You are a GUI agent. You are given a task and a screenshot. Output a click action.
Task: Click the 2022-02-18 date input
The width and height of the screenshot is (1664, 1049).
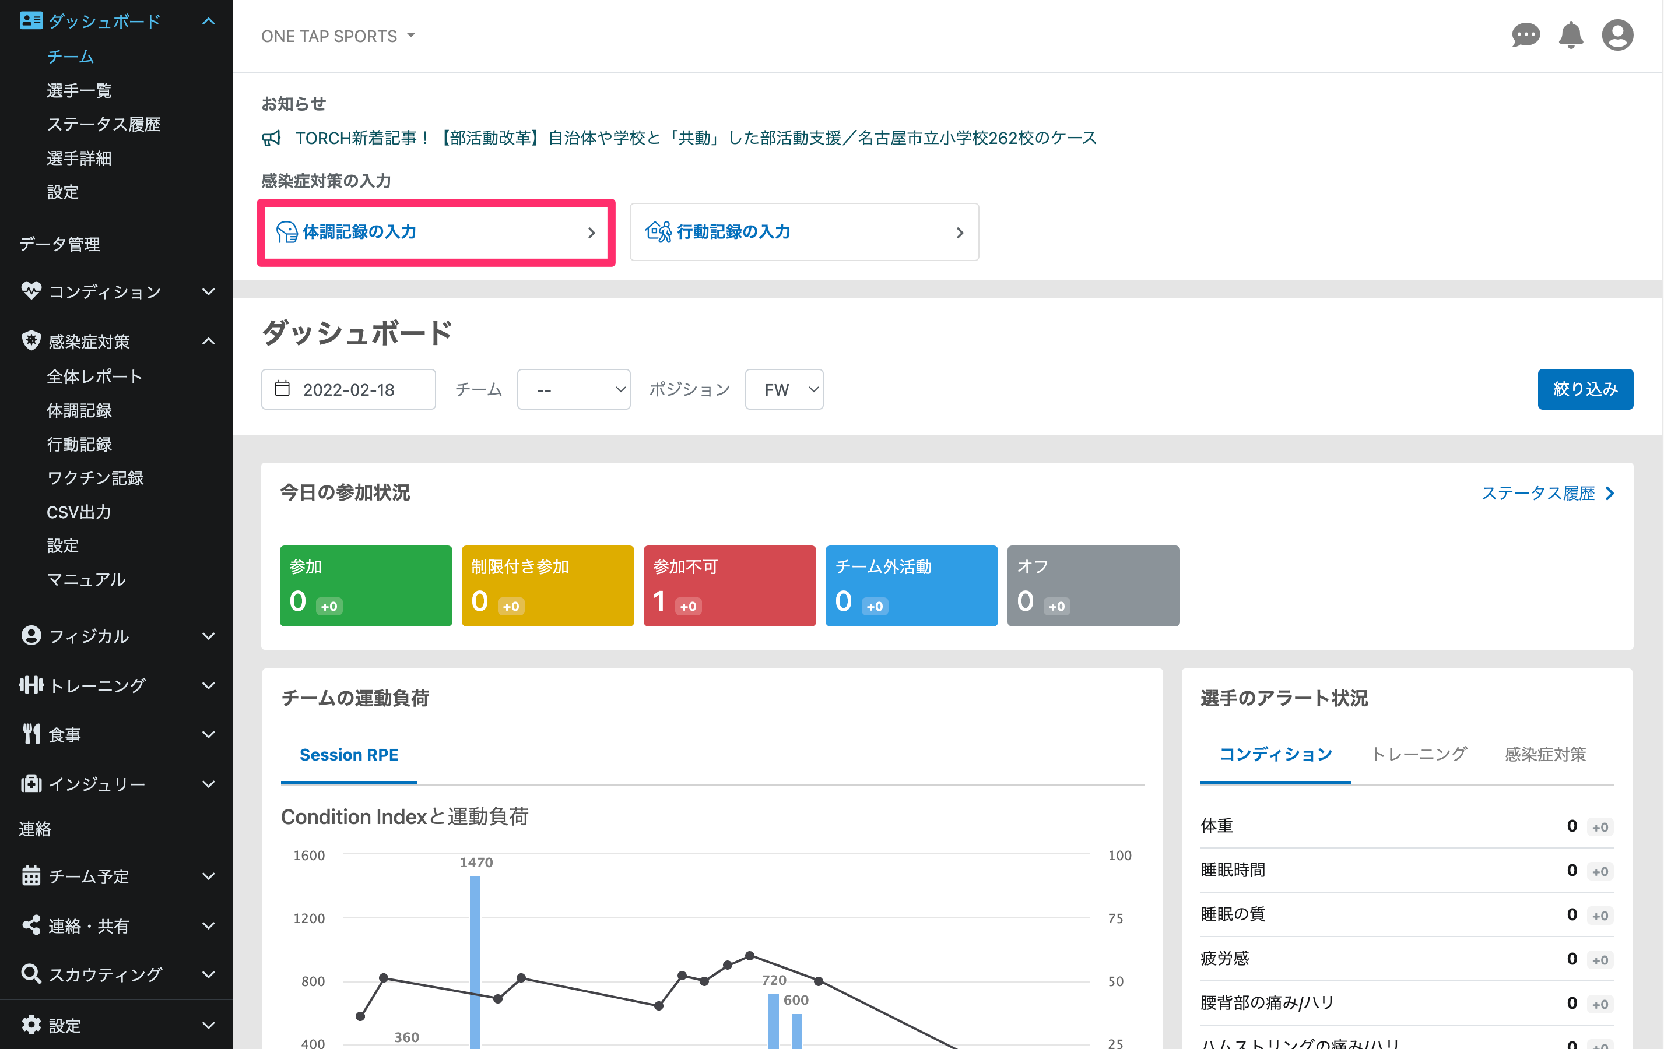coord(348,389)
